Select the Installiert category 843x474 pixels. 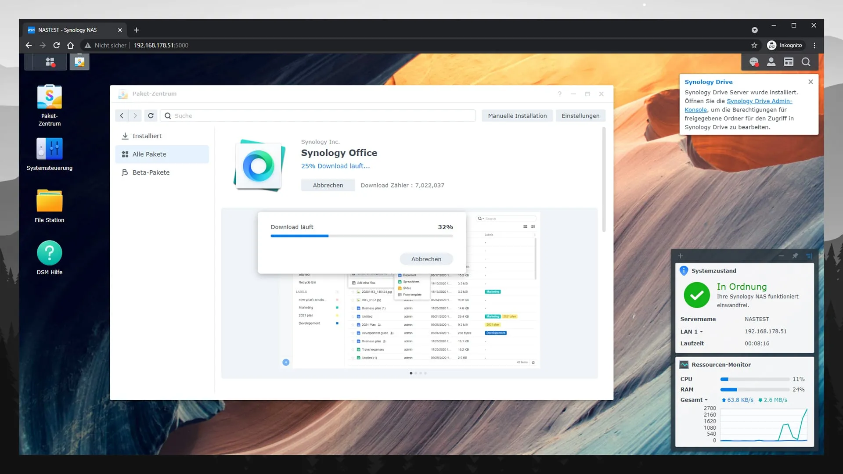click(162, 136)
